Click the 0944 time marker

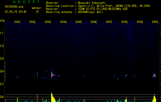tap(63, 22)
